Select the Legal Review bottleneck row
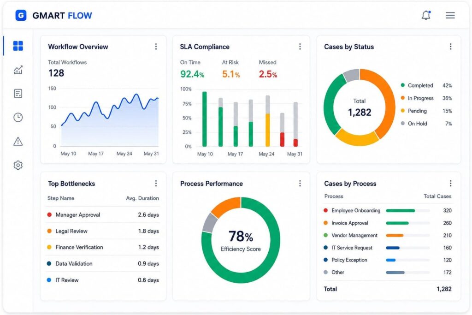The image size is (472, 315). 103,231
